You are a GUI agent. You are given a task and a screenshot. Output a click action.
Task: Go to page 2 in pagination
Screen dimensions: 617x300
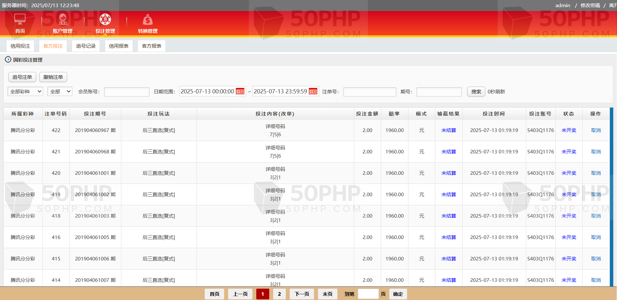point(279,294)
